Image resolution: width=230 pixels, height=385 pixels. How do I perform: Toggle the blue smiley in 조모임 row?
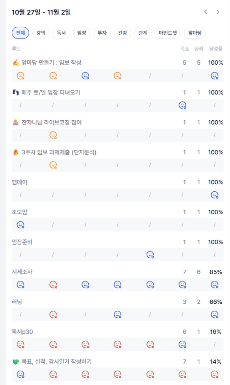(x=21, y=225)
